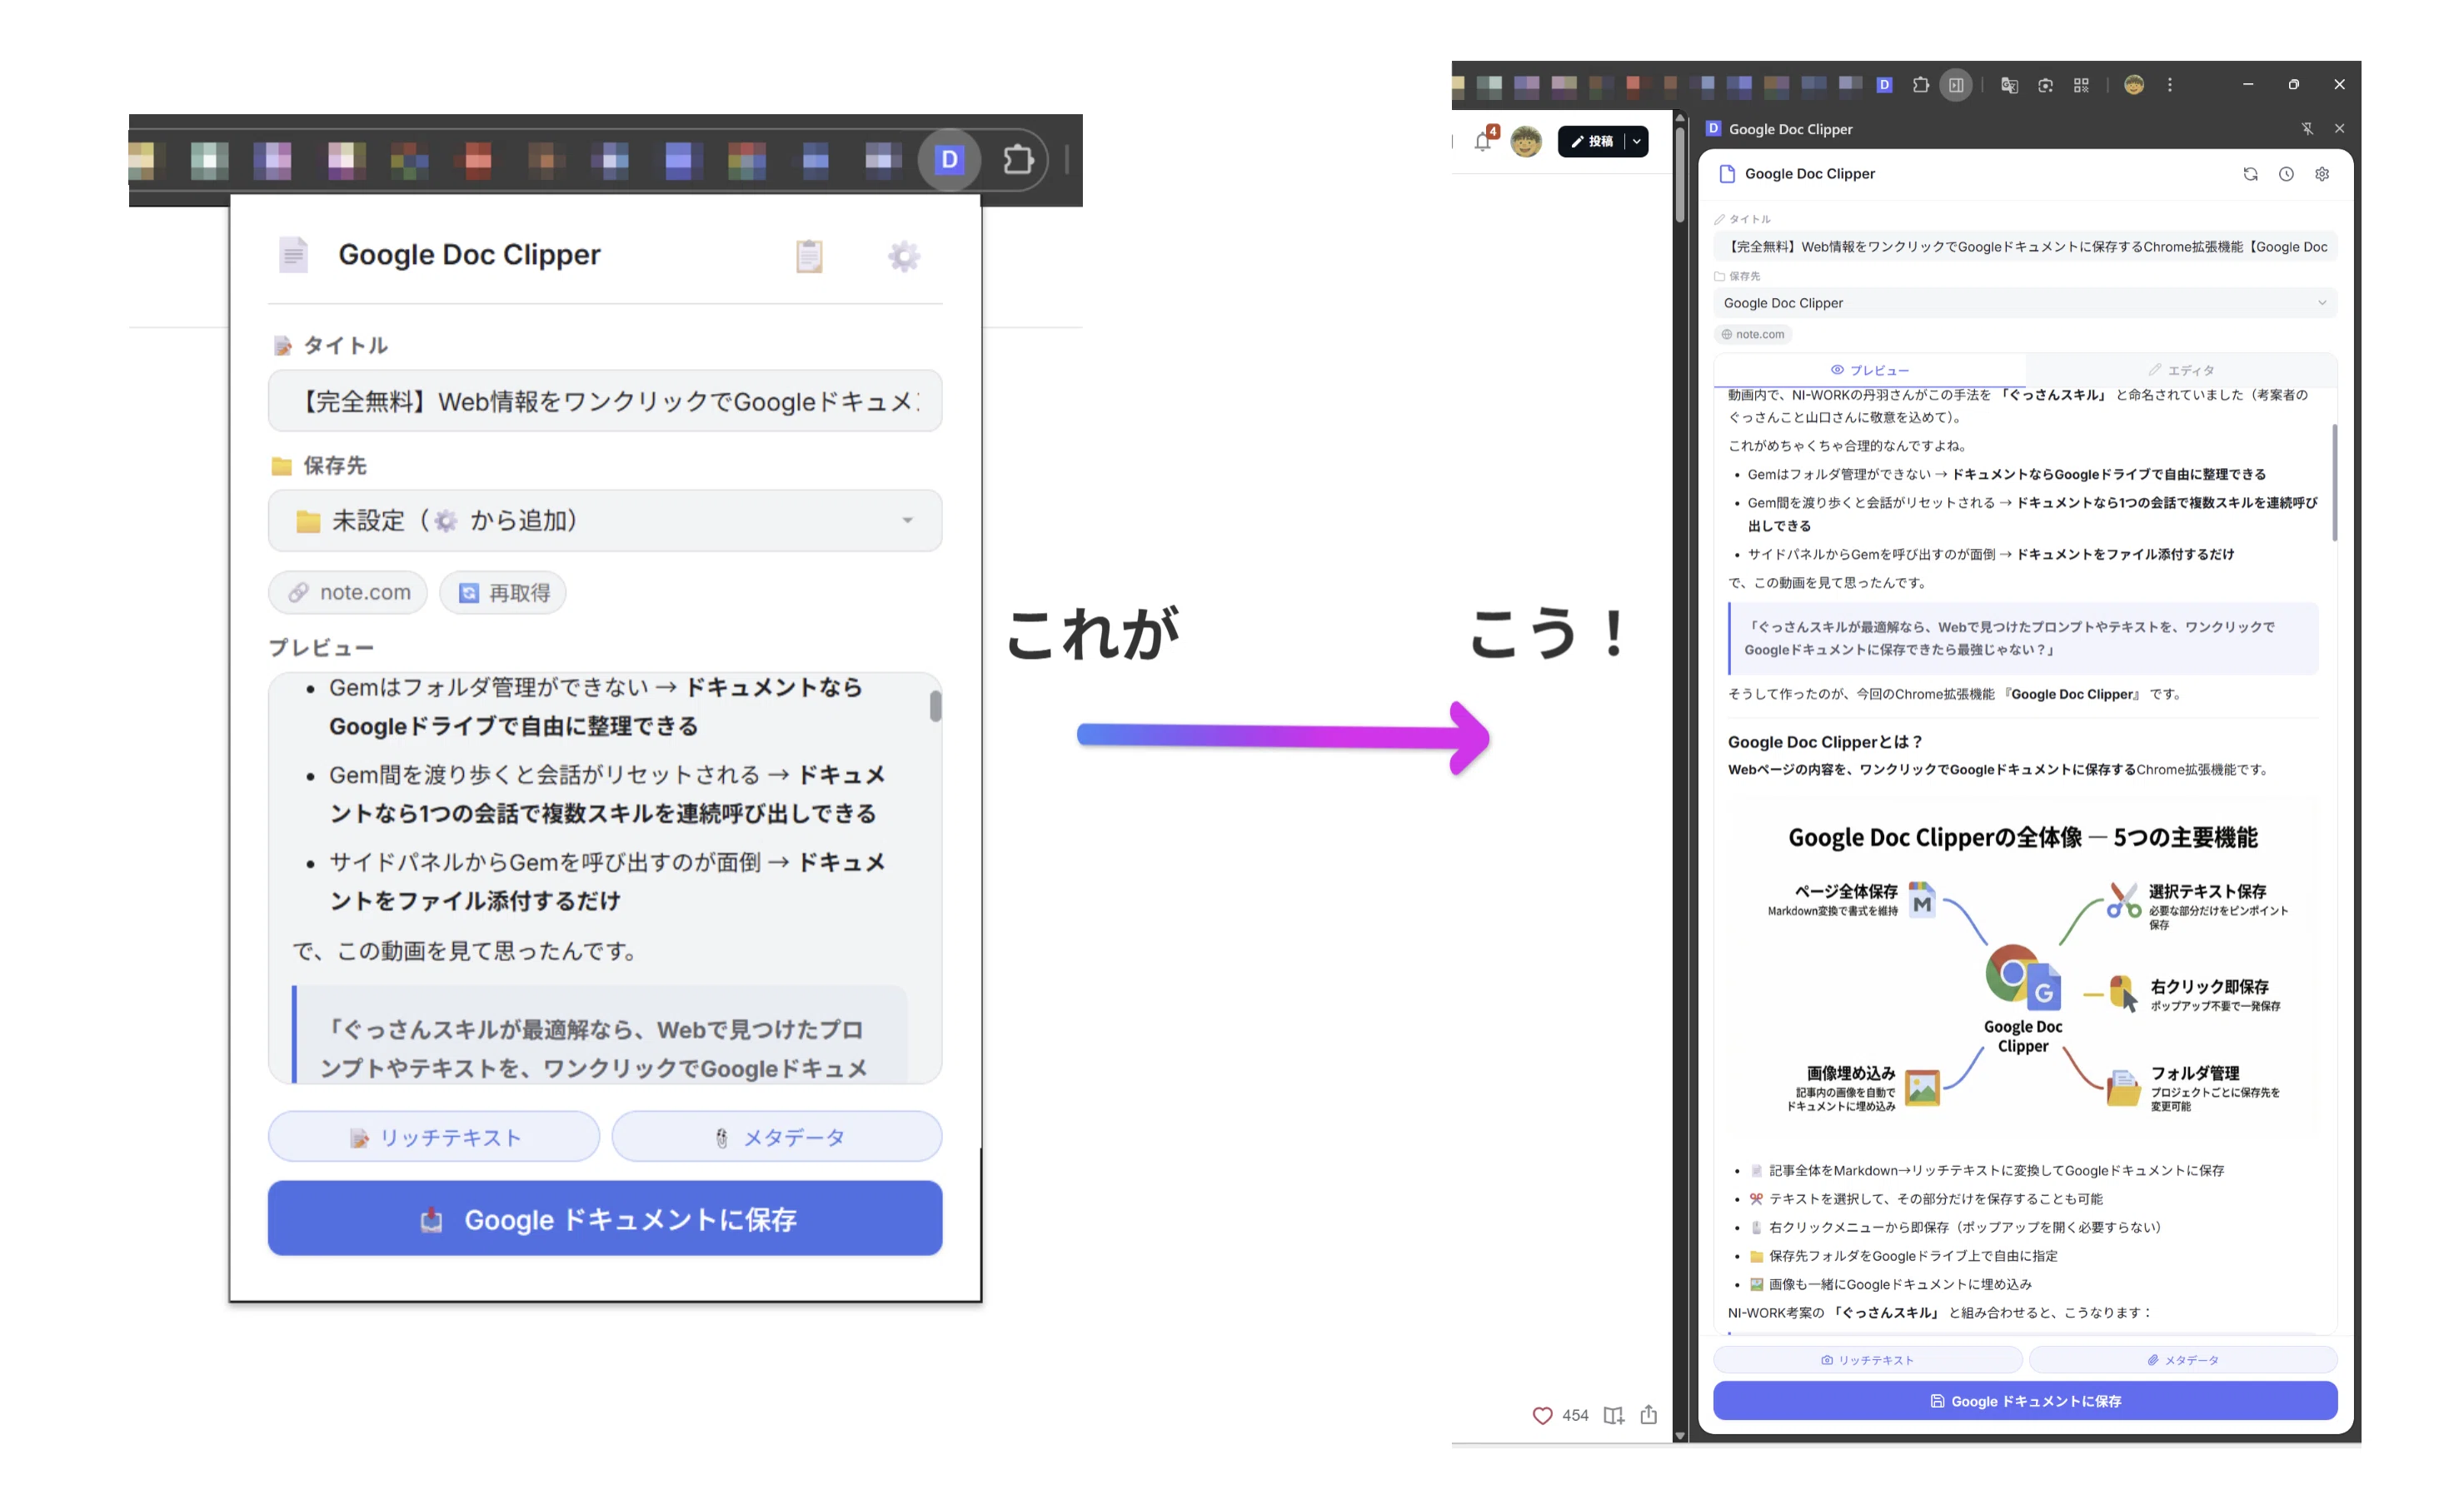Toggle the side panel icon in the right toolbar
The width and height of the screenshot is (2464, 1490).
click(x=1956, y=85)
